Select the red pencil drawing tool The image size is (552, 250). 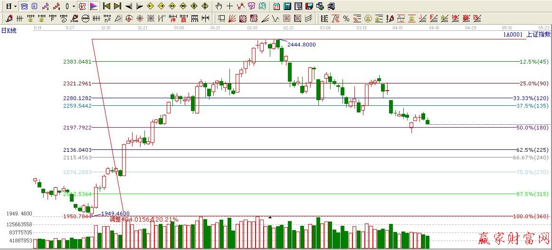point(9,19)
